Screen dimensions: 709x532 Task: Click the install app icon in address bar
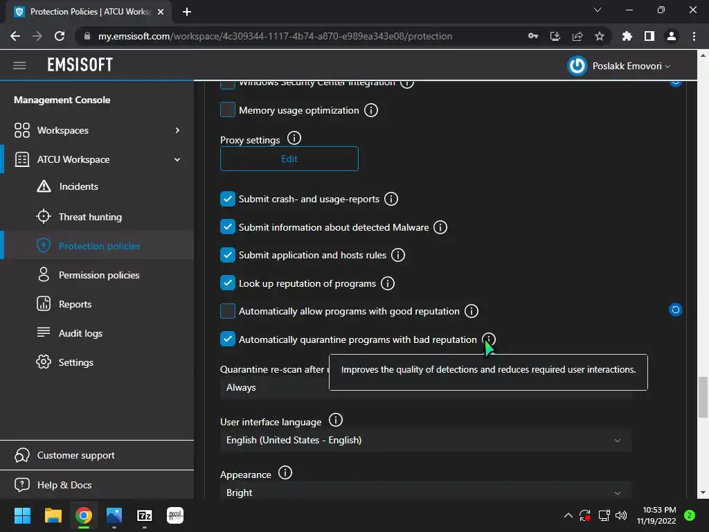(555, 36)
